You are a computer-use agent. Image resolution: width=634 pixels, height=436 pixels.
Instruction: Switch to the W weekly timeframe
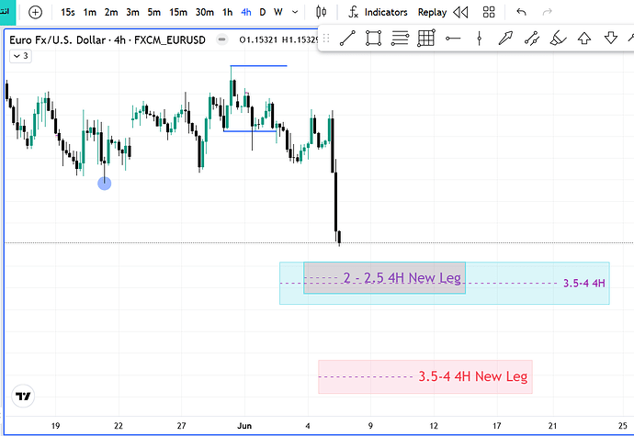(277, 13)
